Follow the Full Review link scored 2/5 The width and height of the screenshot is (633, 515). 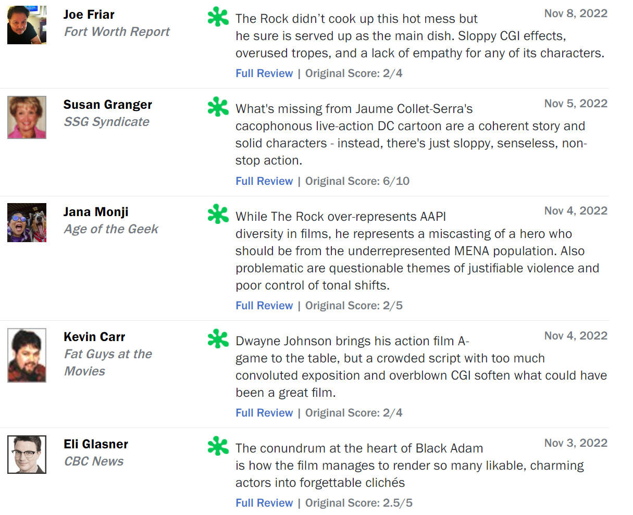point(264,306)
